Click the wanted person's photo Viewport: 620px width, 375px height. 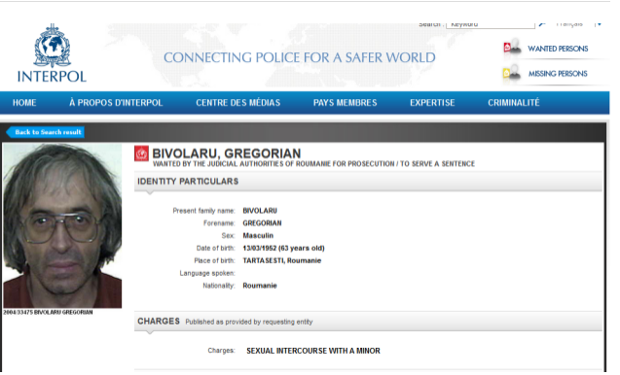coord(62,225)
